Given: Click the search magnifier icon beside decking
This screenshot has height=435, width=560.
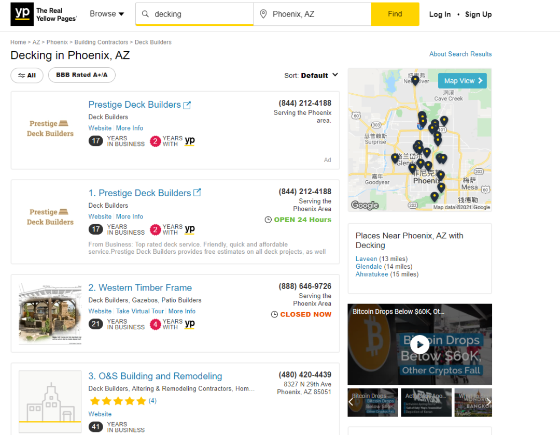Looking at the screenshot, I should (x=145, y=15).
